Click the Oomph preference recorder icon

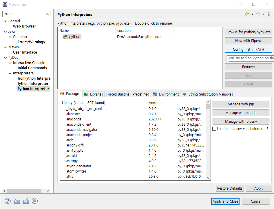[35, 201]
